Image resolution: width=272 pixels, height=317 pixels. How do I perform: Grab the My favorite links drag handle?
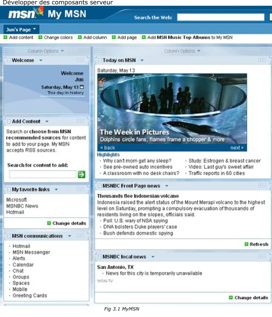click(80, 189)
